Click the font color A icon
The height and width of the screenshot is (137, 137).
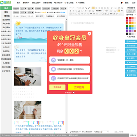82,11
